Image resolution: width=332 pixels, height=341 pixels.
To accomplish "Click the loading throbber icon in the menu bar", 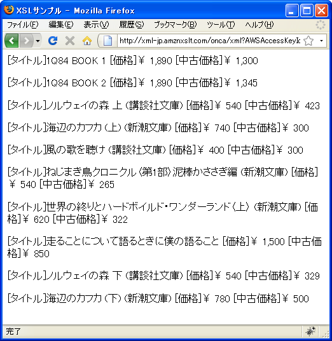I will [321, 25].
